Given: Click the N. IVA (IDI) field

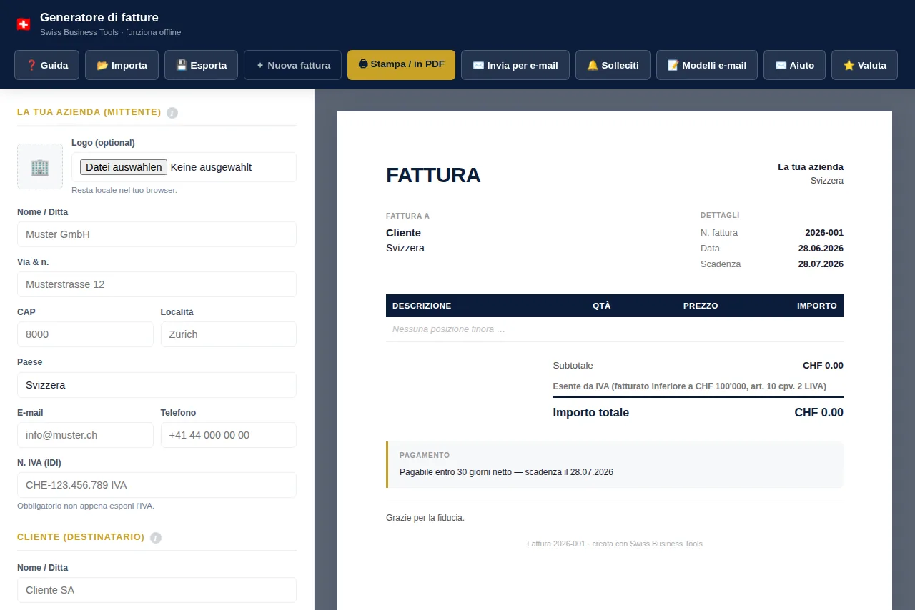Looking at the screenshot, I should [x=157, y=485].
